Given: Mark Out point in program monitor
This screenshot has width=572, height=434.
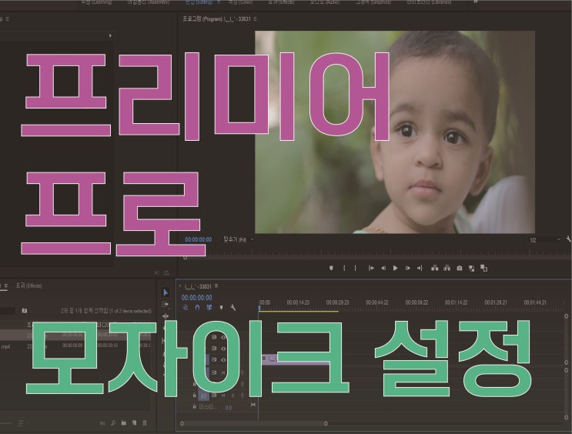Looking at the screenshot, I should point(356,268).
